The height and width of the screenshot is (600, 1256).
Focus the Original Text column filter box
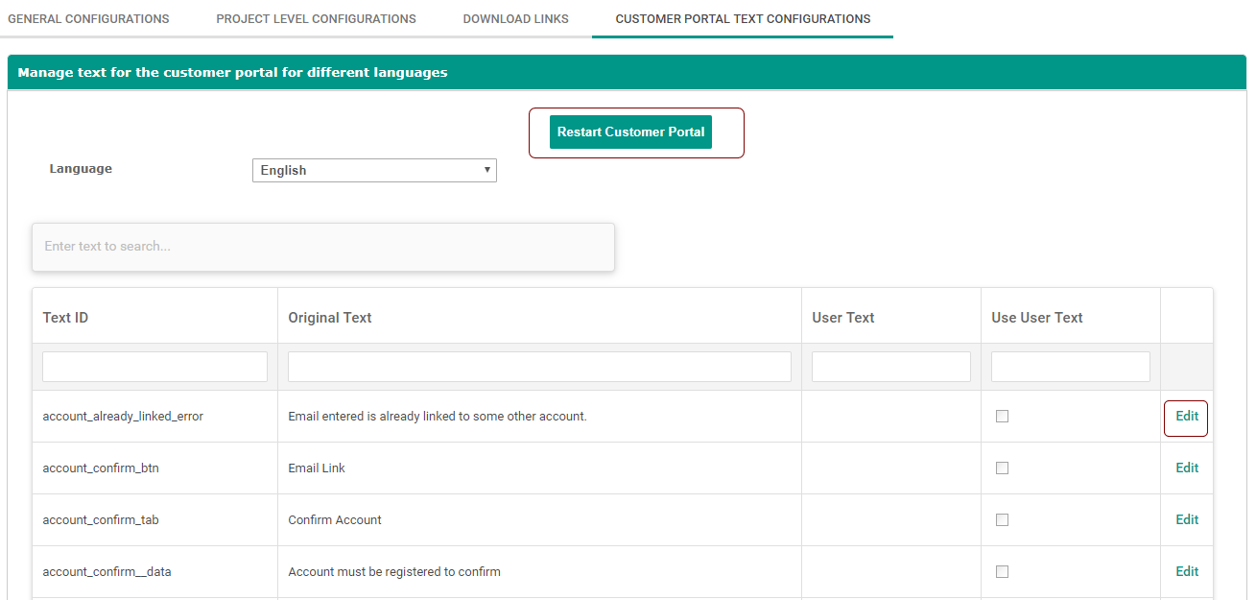pos(539,367)
